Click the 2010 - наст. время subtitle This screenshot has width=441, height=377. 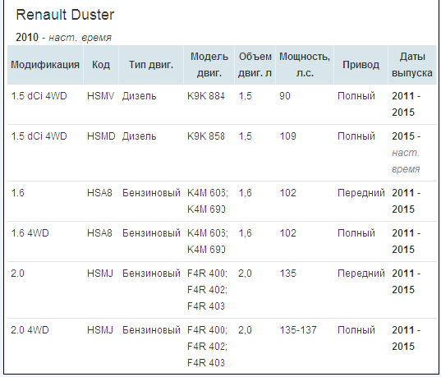point(63,37)
